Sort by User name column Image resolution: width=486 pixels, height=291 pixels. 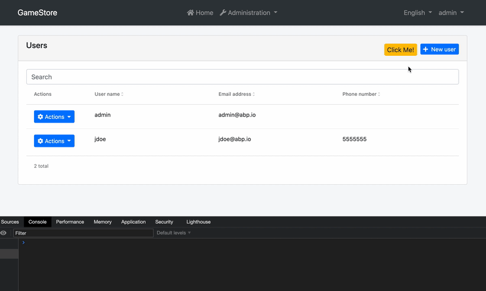click(x=109, y=94)
